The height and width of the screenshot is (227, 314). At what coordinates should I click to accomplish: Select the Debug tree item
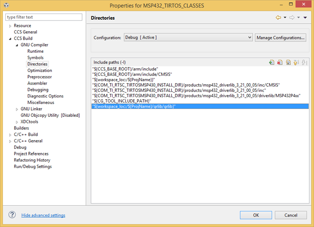pyautogui.click(x=20, y=147)
